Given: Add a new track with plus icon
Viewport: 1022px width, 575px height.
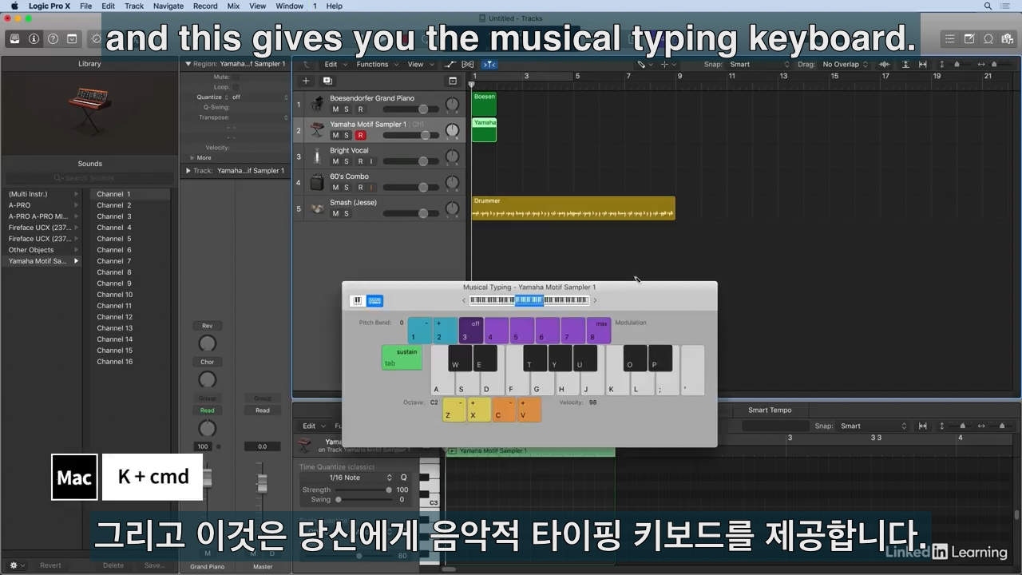Looking at the screenshot, I should pyautogui.click(x=305, y=81).
